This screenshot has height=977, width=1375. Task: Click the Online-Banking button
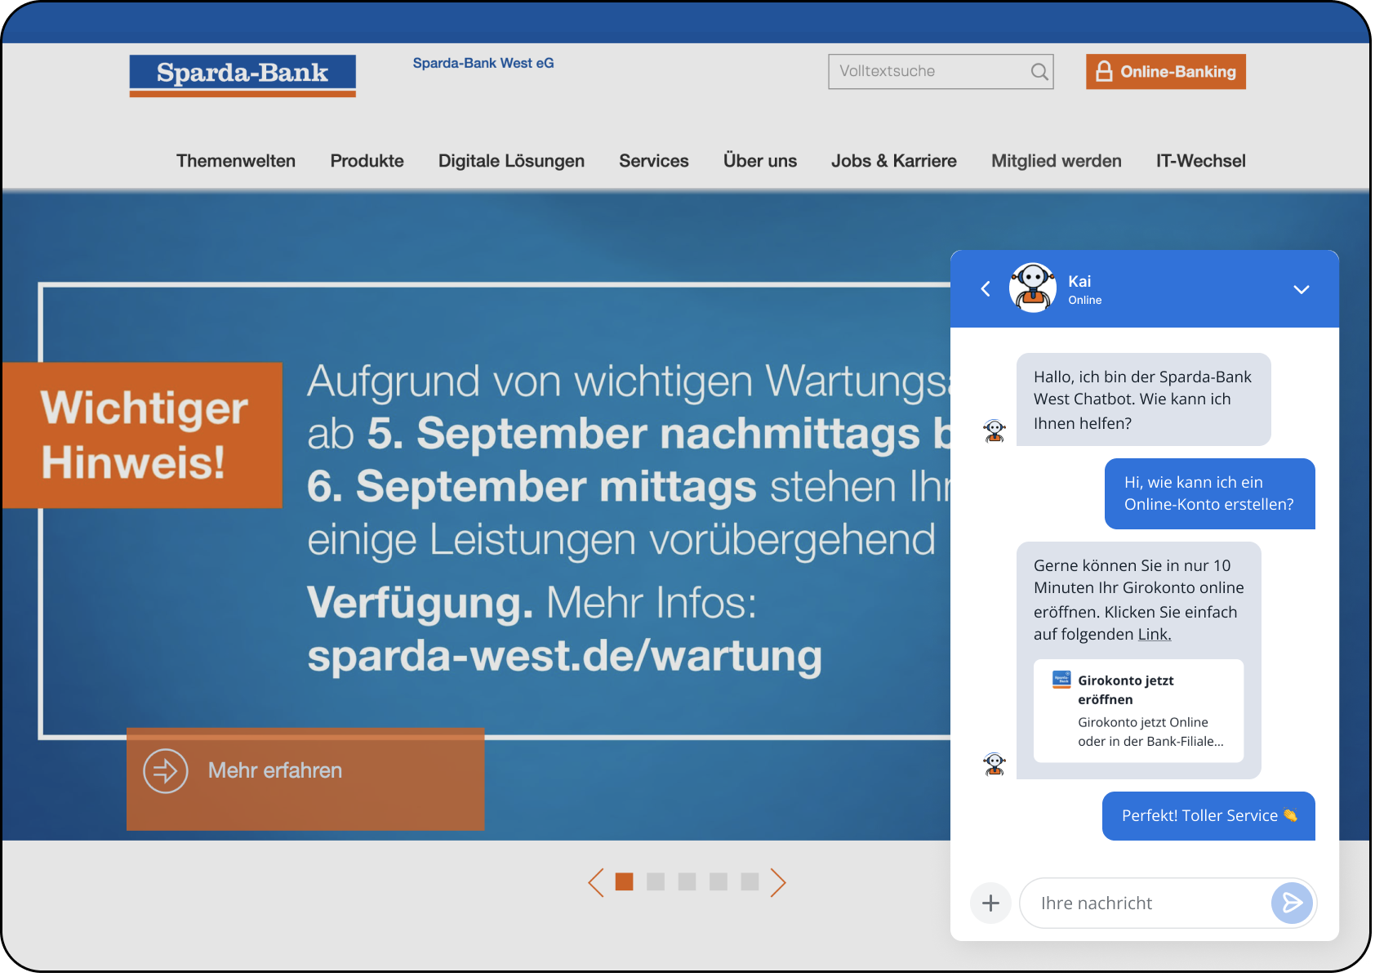tap(1165, 72)
